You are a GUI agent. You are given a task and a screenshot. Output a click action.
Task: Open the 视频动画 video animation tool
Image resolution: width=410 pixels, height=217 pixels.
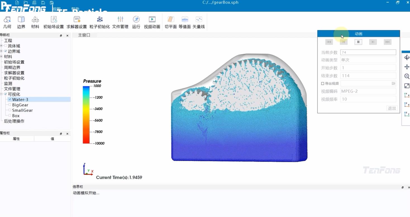click(x=152, y=22)
